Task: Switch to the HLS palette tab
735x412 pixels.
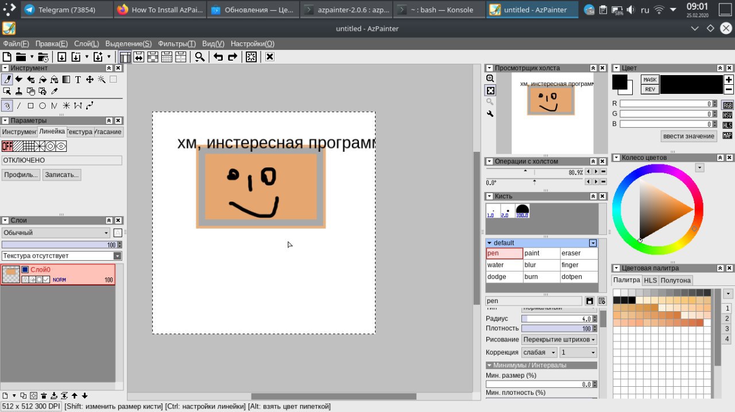Action: [x=650, y=280]
